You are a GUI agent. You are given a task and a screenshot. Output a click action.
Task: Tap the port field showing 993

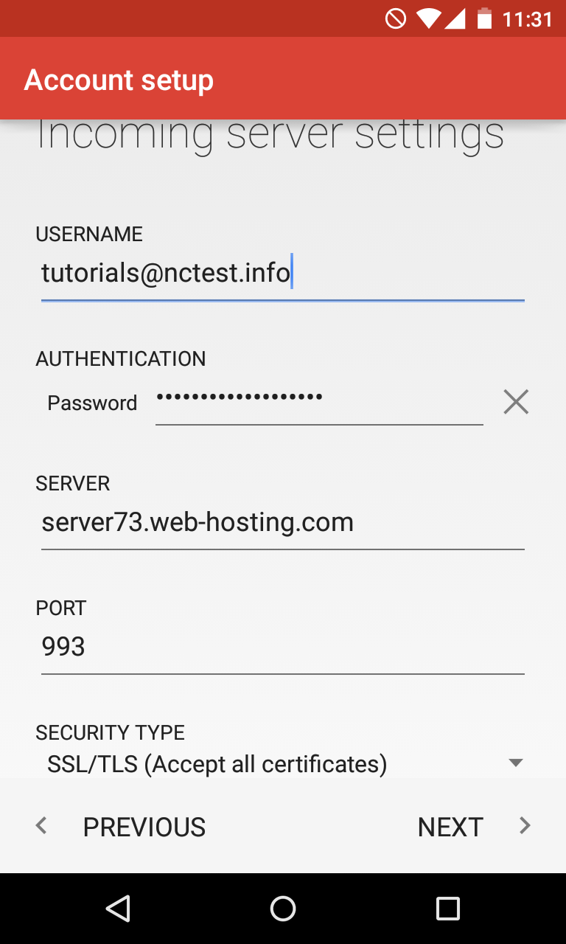pyautogui.click(x=283, y=648)
